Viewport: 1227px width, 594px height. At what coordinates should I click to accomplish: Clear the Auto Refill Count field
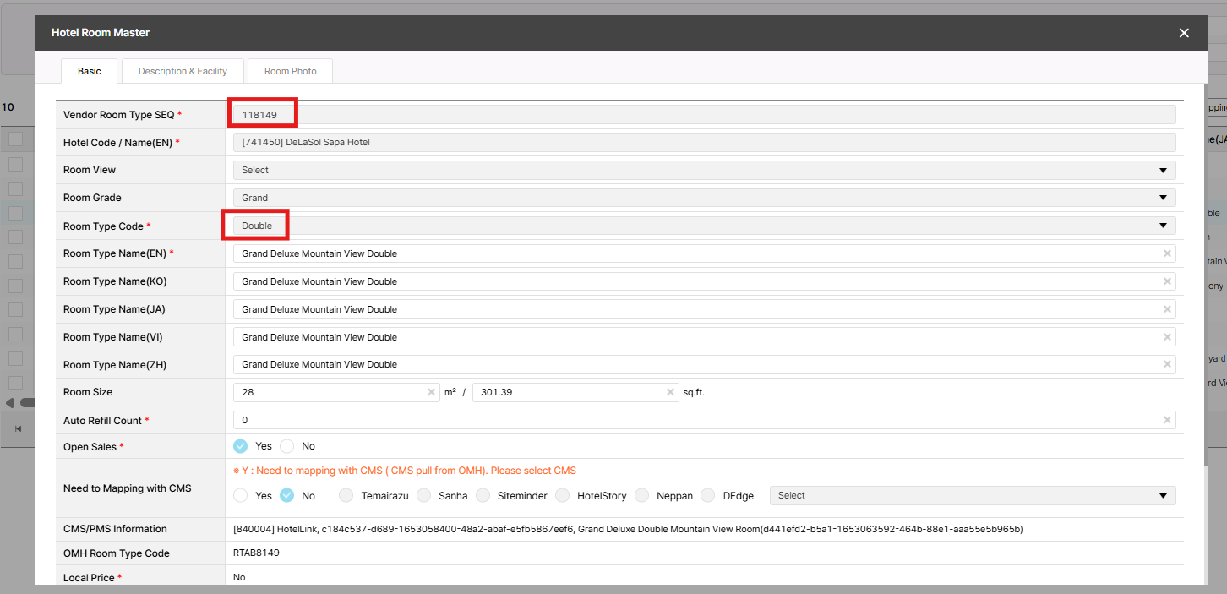[1167, 420]
